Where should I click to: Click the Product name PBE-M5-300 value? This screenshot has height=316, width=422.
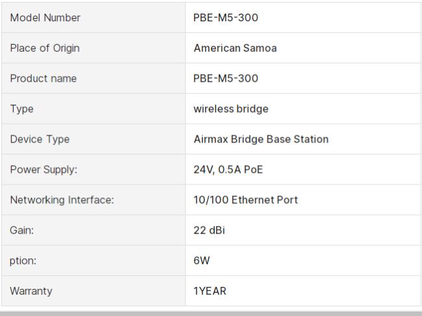point(226,78)
